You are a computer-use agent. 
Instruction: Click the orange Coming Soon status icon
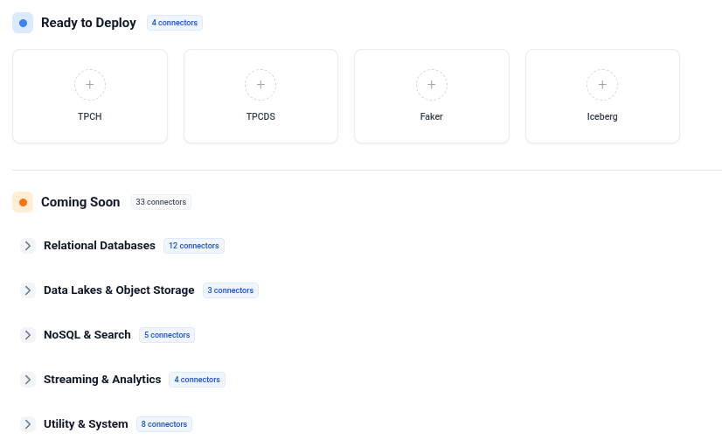(x=23, y=202)
